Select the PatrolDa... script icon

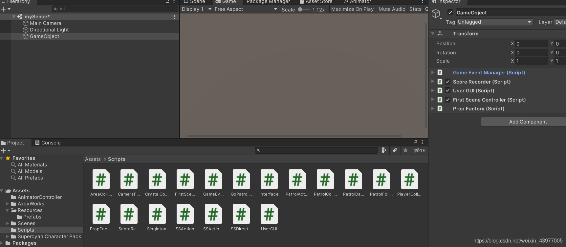coord(354,180)
